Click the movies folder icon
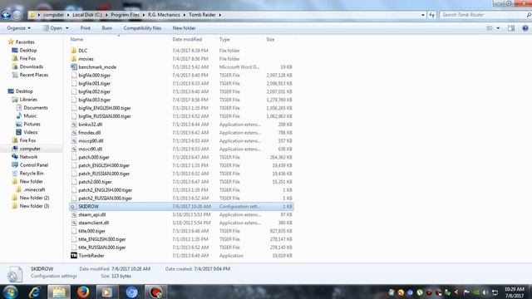The height and width of the screenshot is (299, 532). tap(74, 59)
